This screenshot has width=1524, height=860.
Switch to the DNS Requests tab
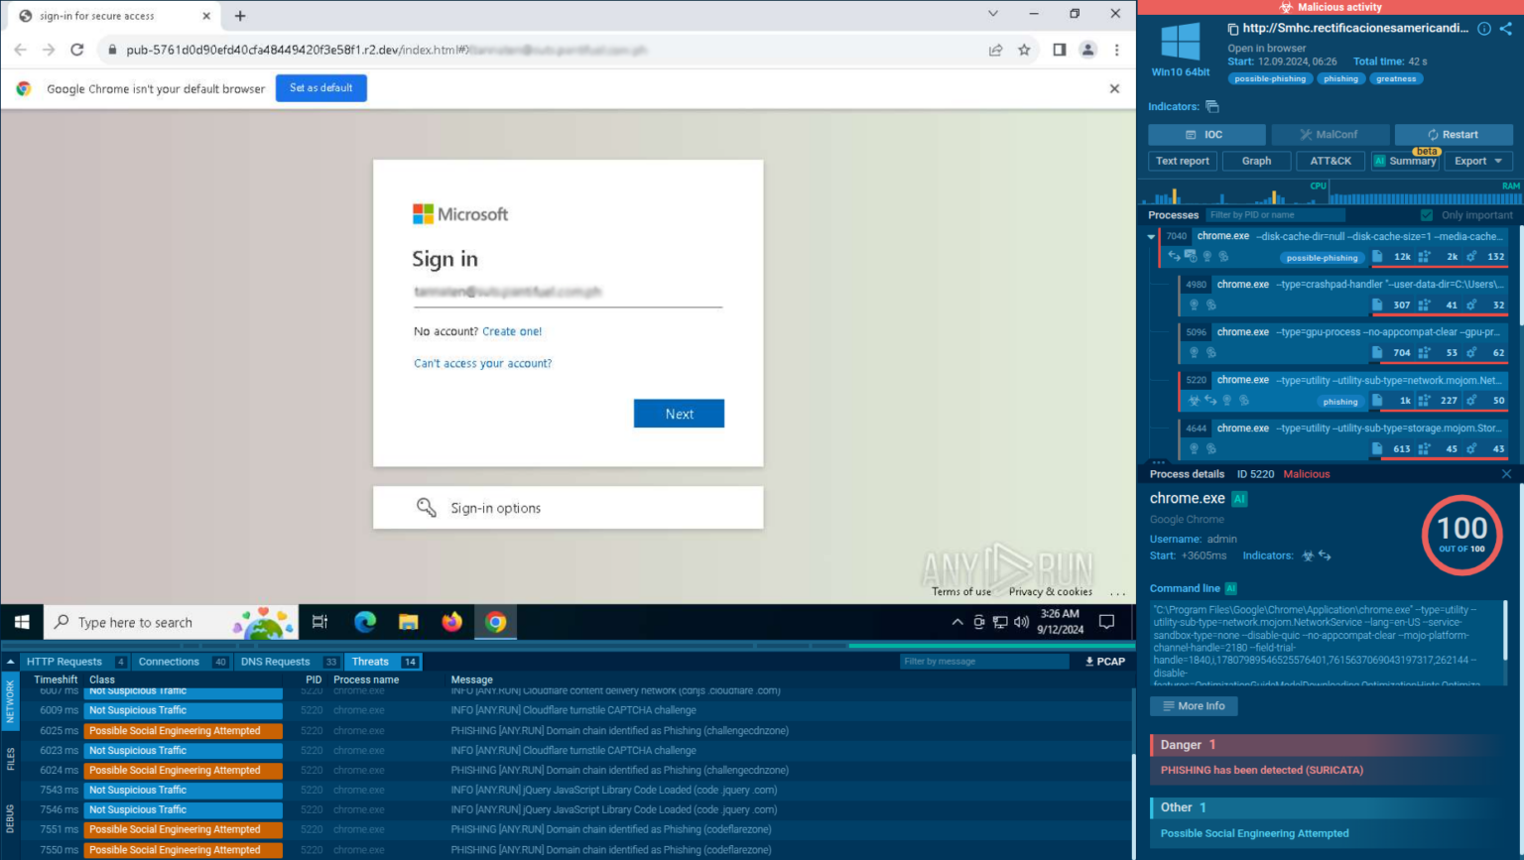tap(276, 662)
